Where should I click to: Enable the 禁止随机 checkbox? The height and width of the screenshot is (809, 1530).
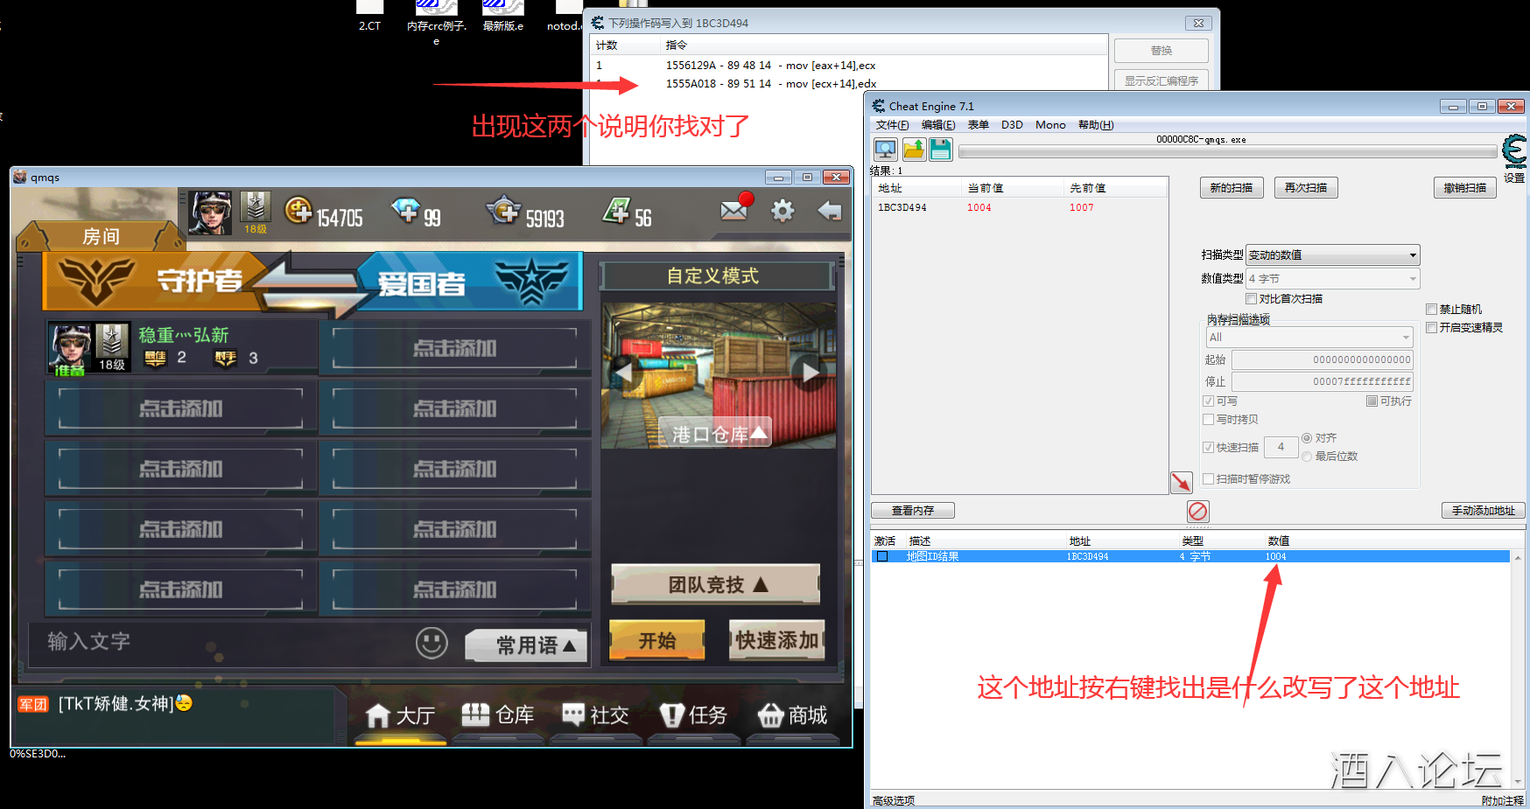(1432, 310)
